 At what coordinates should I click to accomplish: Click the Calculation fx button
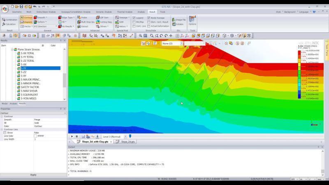coord(9,24)
